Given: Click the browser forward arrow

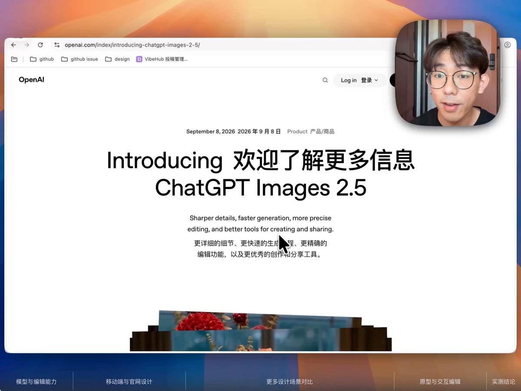Looking at the screenshot, I should [27, 45].
